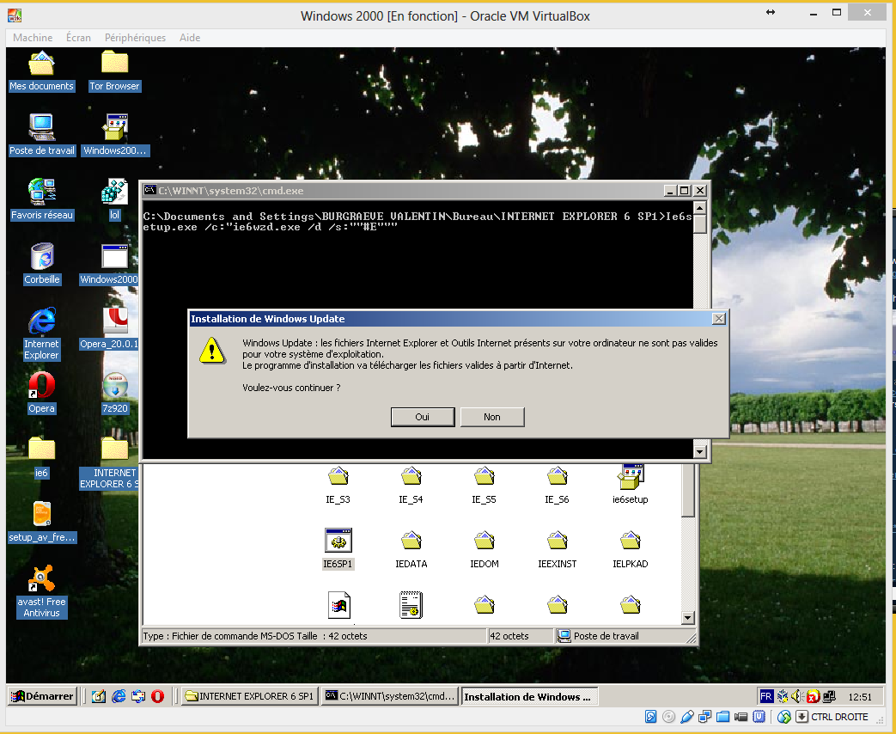Screen dimensions: 896x734
Task: Click the VirtualBox host key arrow indicator
Action: (802, 716)
